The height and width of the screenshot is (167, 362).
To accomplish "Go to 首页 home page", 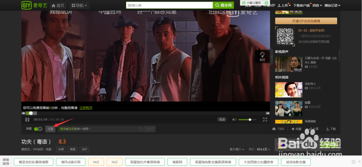I will pyautogui.click(x=58, y=5).
